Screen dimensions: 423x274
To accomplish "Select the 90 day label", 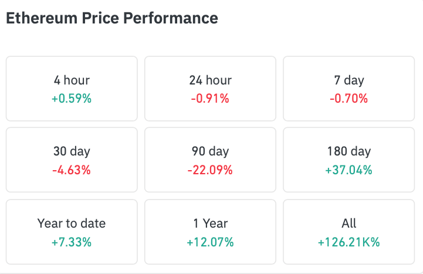I will (210, 151).
